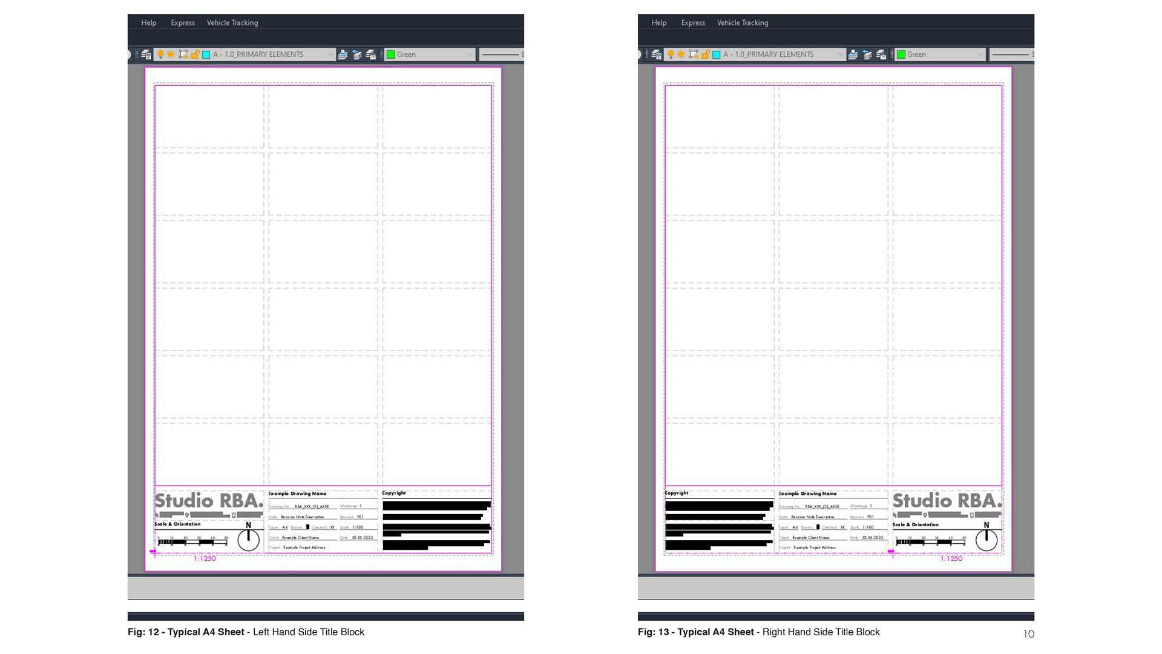Expand PRIMARY ELEMENTS layer dropdown in left screenshot
This screenshot has width=1162, height=654.
(330, 54)
